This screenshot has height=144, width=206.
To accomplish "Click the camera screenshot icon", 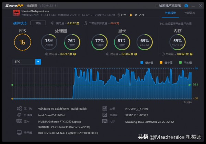I will tap(186, 5).
